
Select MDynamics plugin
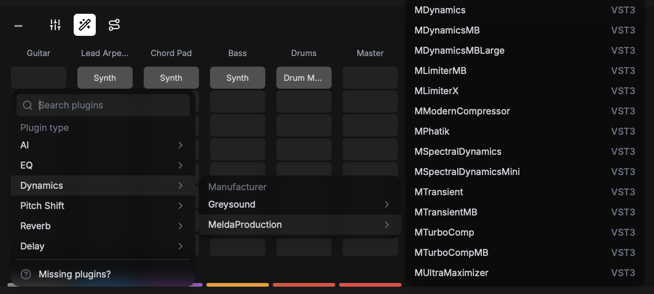525,10
